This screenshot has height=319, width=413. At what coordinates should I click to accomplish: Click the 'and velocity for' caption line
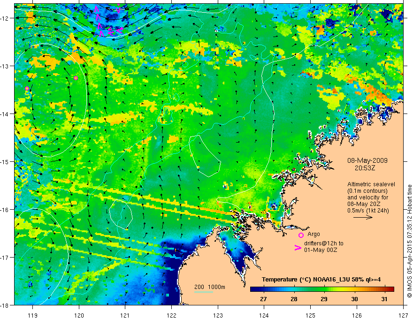pos(367,197)
